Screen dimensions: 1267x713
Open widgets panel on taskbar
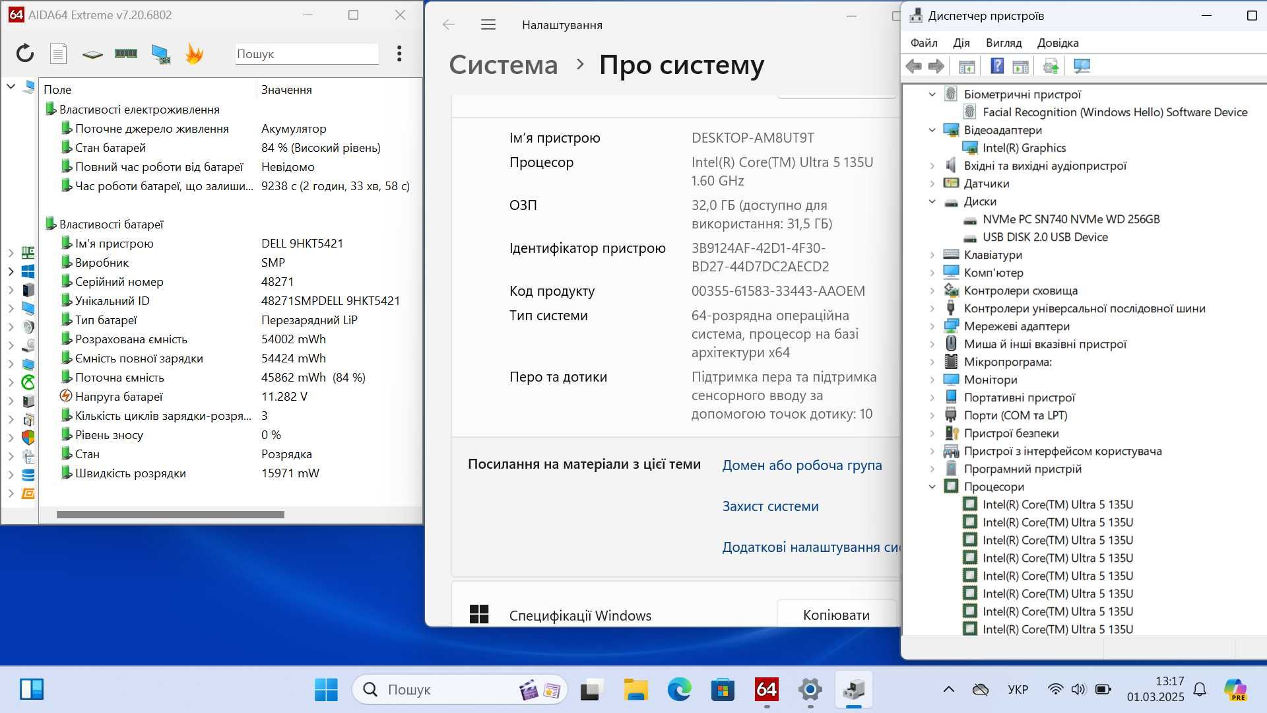coord(32,690)
